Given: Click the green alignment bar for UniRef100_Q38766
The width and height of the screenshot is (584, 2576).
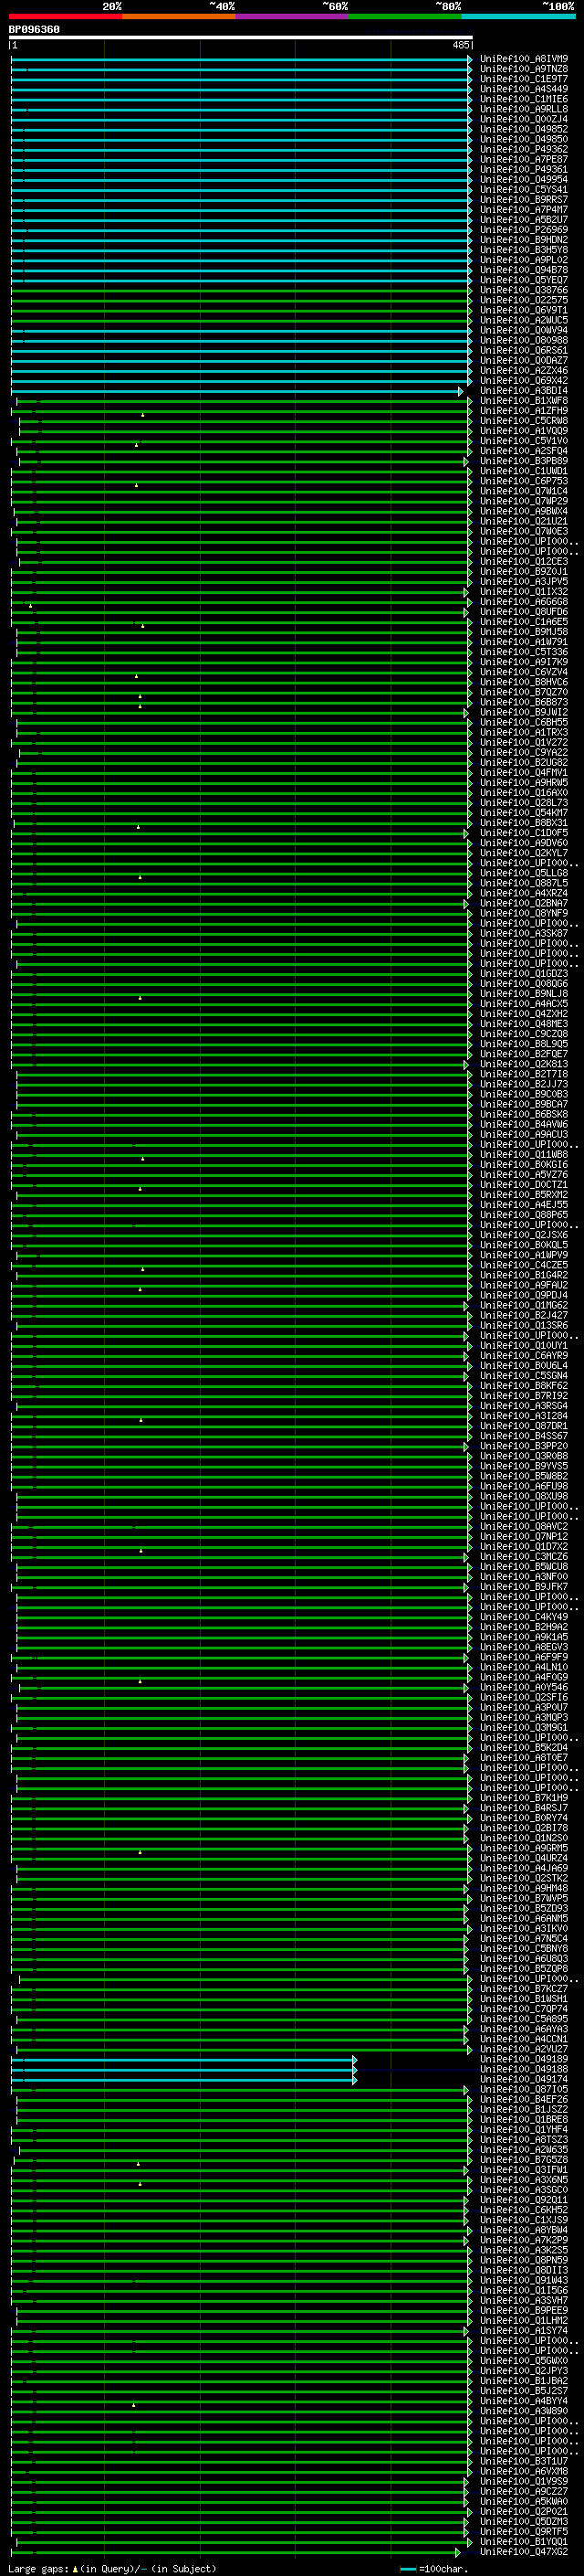Looking at the screenshot, I should (241, 290).
